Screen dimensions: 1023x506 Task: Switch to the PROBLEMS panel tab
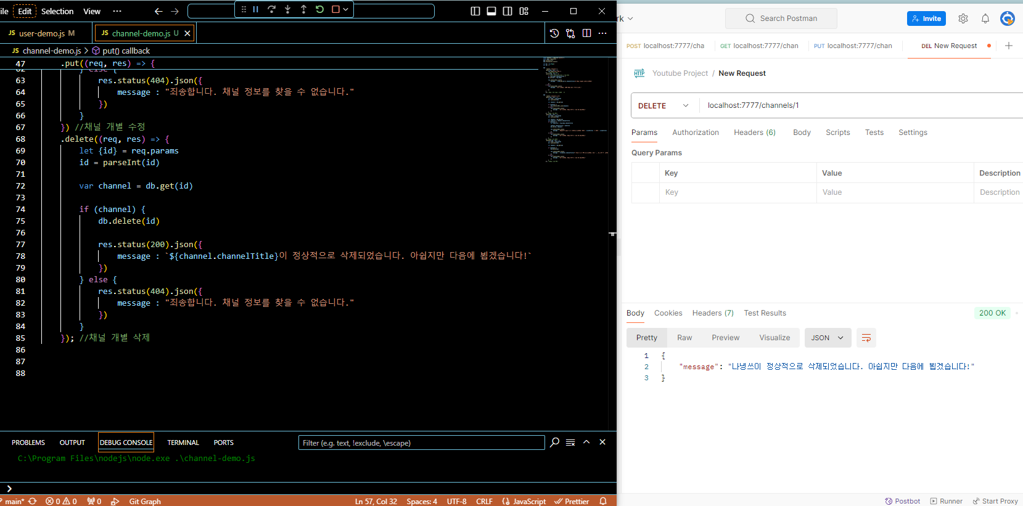click(x=28, y=443)
